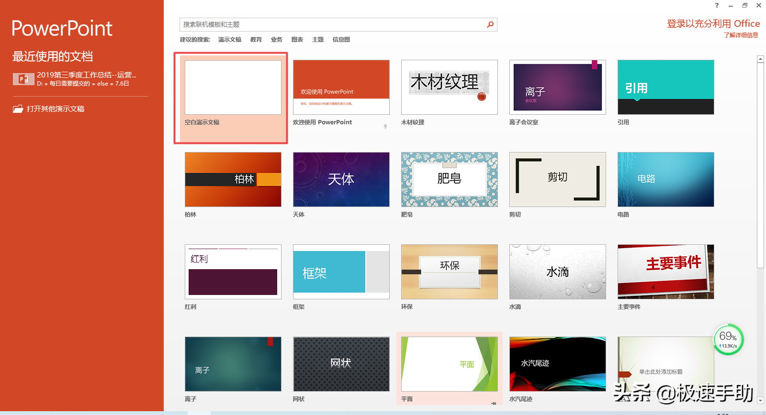The height and width of the screenshot is (415, 766).
Task: Choose the 木材纹理 template
Action: 450,87
